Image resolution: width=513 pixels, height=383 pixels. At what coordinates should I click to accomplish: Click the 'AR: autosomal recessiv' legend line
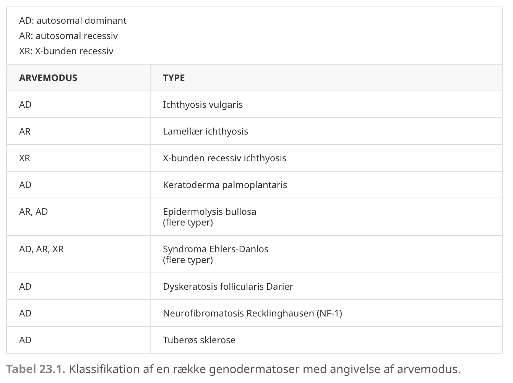point(68,36)
